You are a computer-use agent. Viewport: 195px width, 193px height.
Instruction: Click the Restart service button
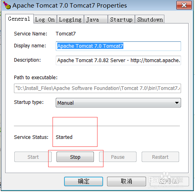click(x=160, y=157)
